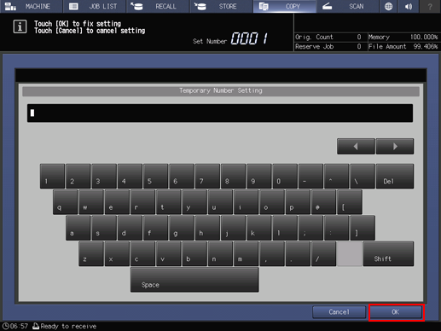Tap the 4 key on the keyboard
Screen dimensions: 441x331
click(130, 176)
